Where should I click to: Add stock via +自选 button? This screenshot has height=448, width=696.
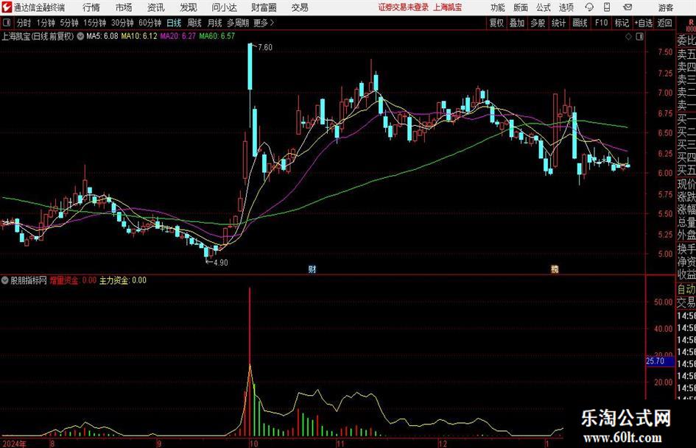click(644, 23)
